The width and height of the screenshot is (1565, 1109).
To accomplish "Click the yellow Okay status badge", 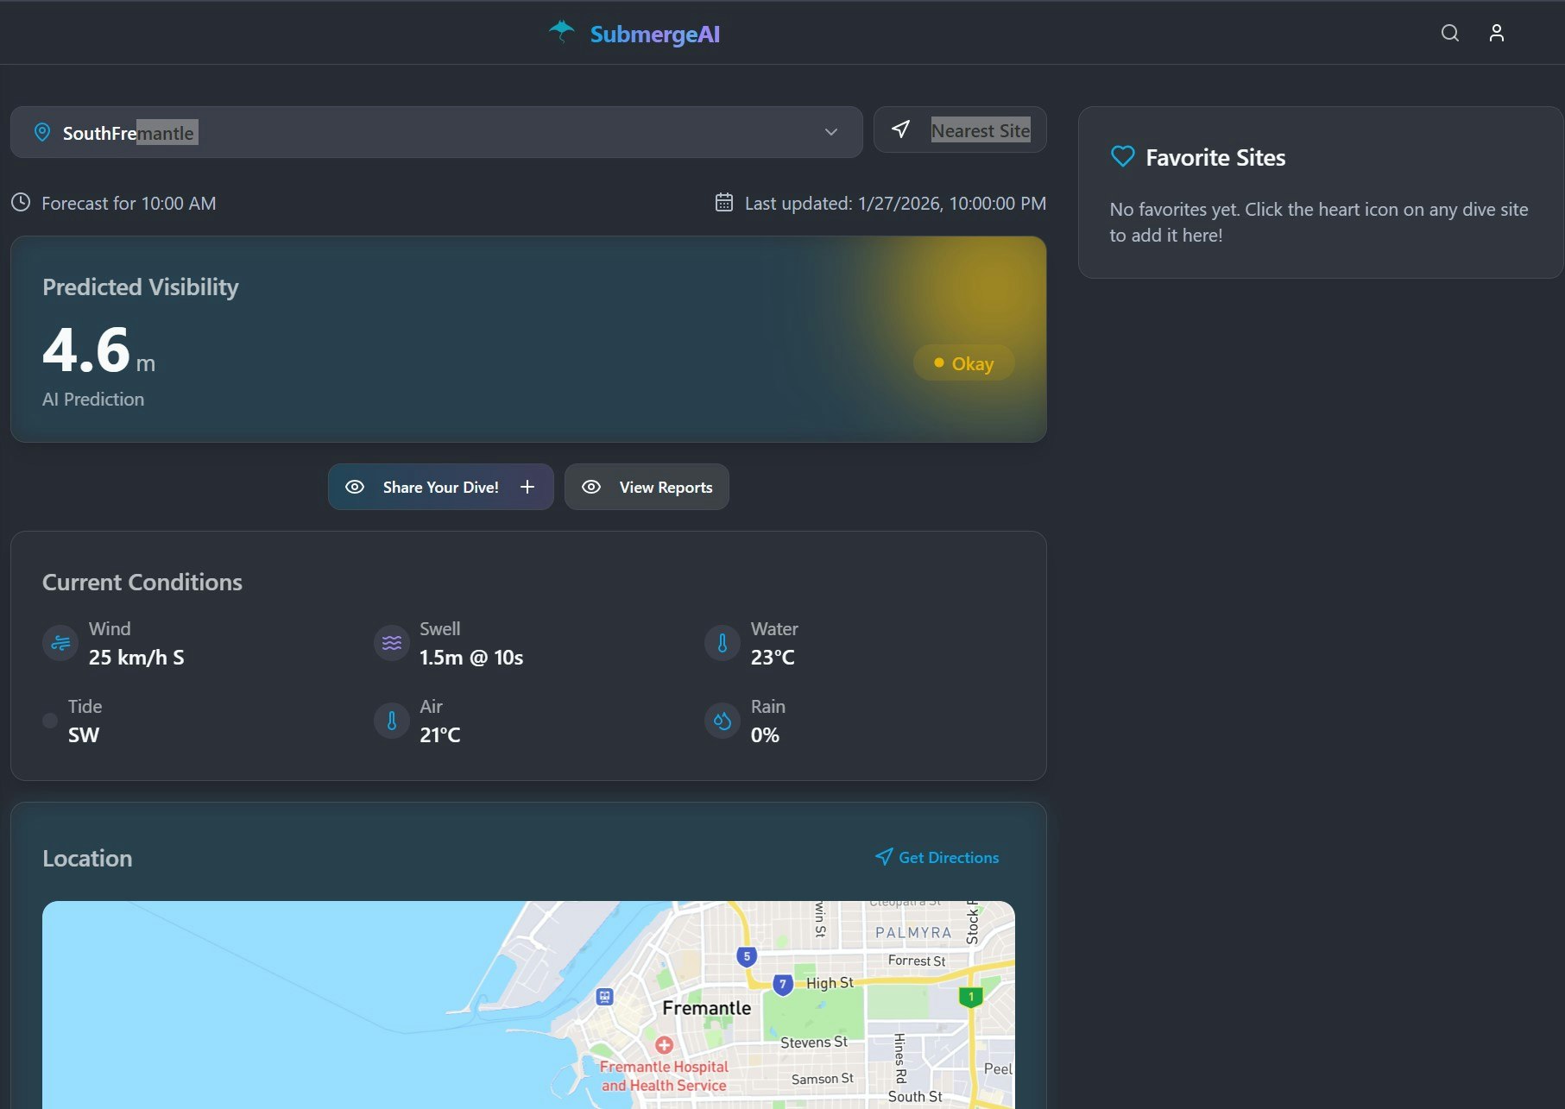I will pos(963,362).
